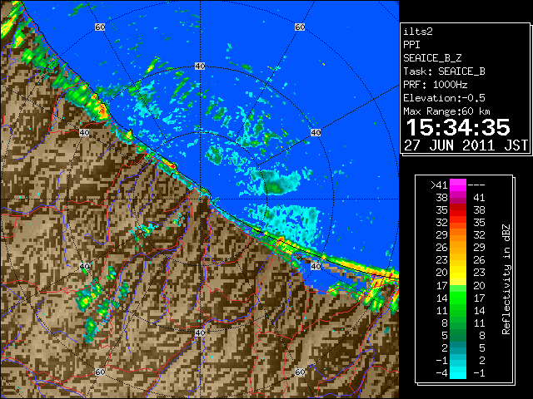Click the timestamp "15:34:35"
This screenshot has height=399, width=533.
click(458, 127)
